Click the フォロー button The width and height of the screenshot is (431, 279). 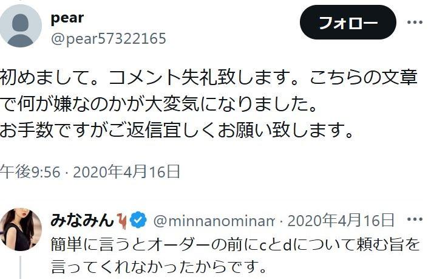pyautogui.click(x=348, y=22)
